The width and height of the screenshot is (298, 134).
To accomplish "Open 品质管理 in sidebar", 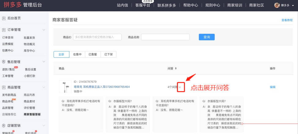I will (x=8, y=108).
